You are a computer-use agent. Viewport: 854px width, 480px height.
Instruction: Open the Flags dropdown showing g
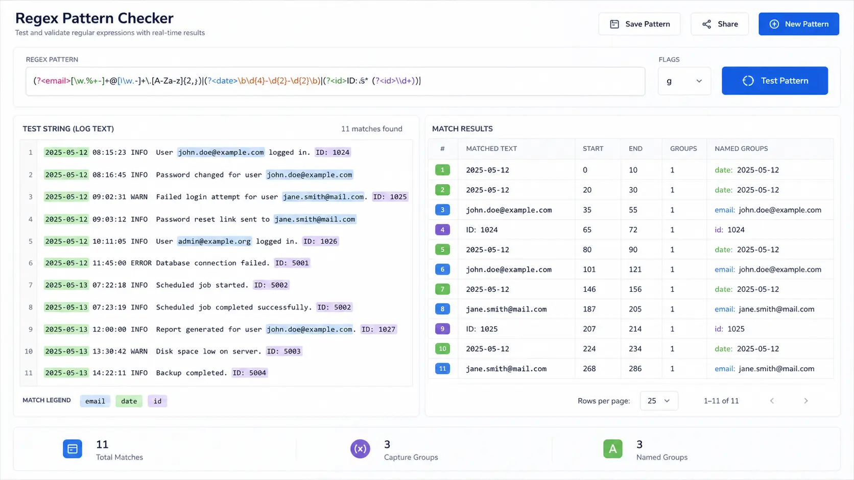click(684, 81)
